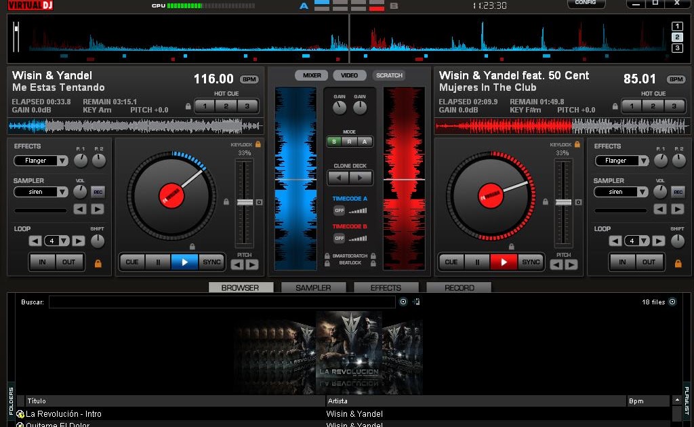Screen dimensions: 694x427
Task: Click the sampler REC button on left deck
Action: (x=98, y=192)
